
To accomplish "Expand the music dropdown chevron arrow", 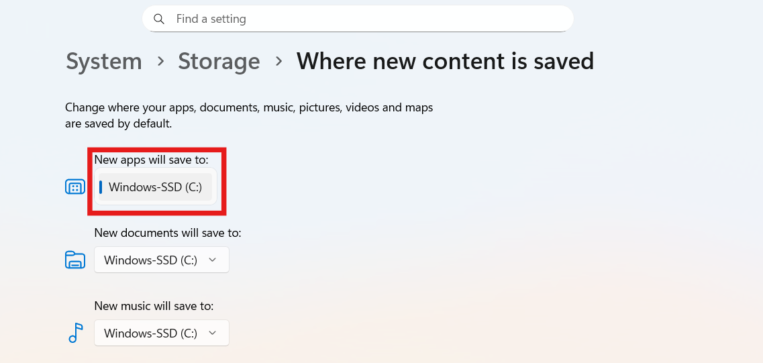I will 213,333.
